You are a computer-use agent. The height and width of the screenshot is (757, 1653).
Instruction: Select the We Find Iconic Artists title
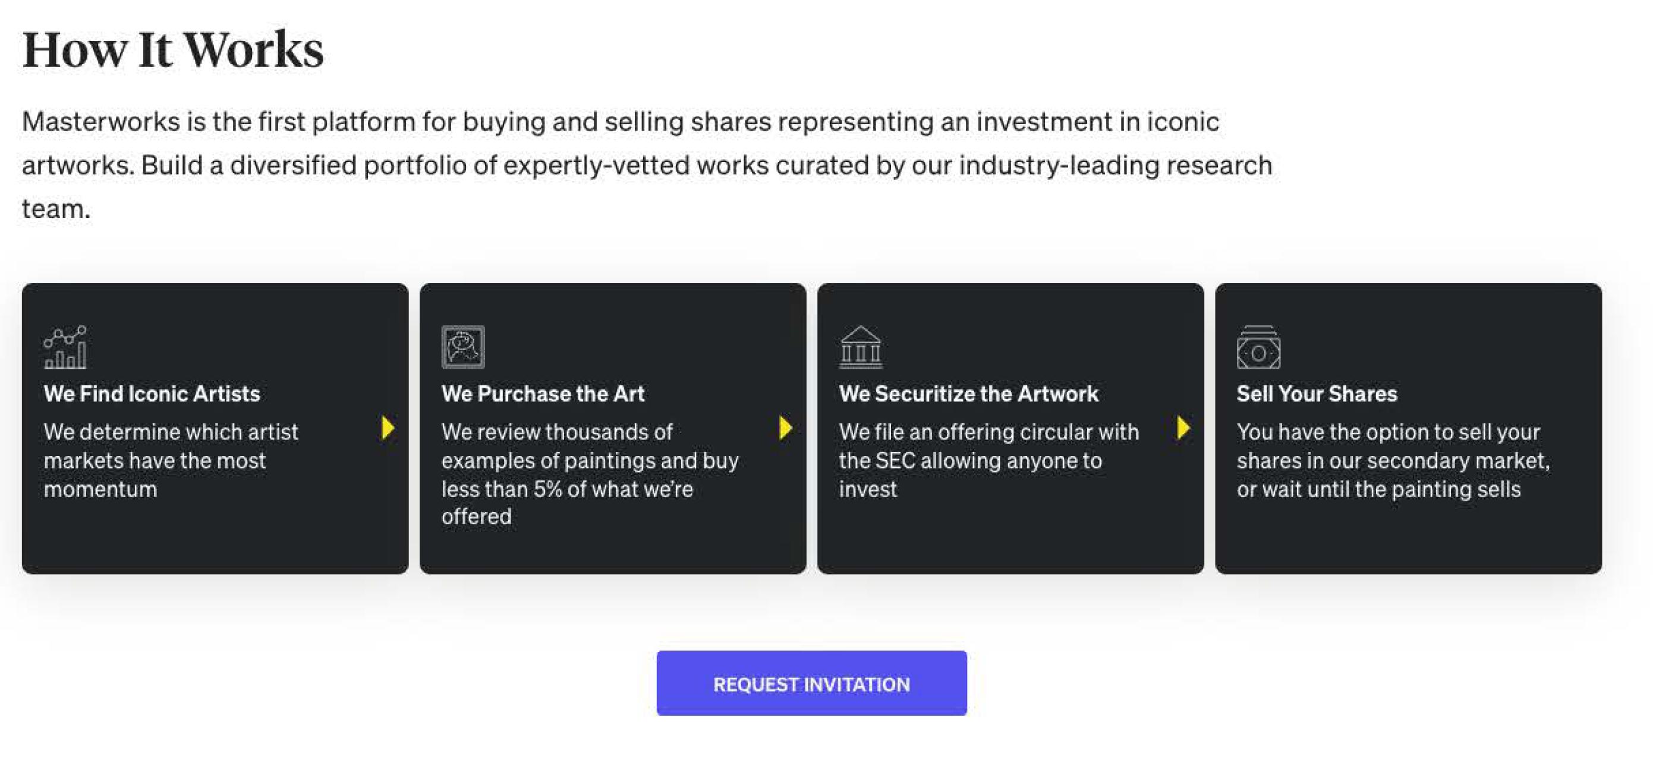pos(152,394)
